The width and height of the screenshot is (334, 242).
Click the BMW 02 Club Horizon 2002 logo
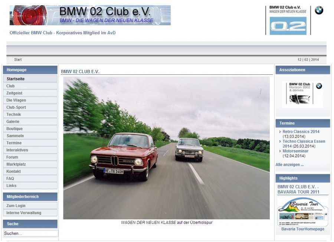[302, 94]
